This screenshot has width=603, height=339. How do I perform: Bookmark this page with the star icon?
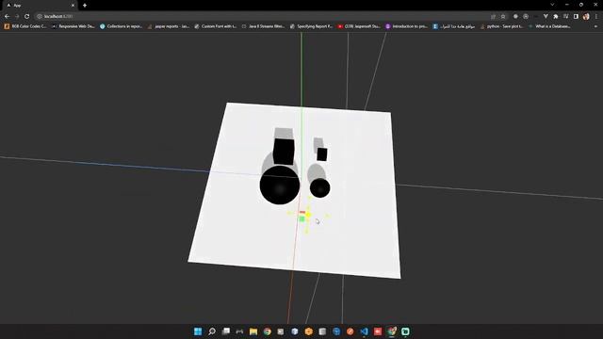coord(503,17)
